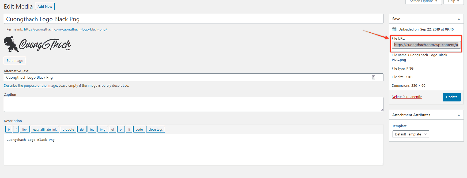Viewport: 467px width, 178px height.
Task: Collapse the Attachment Attributes panel
Action: tap(459, 115)
